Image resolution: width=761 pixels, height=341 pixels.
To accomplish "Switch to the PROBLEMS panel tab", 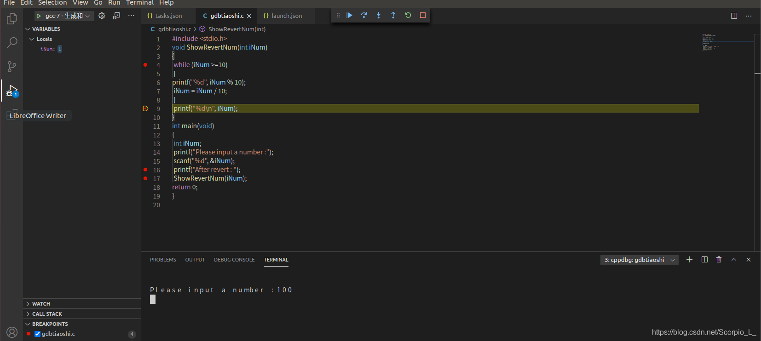I will pos(163,260).
